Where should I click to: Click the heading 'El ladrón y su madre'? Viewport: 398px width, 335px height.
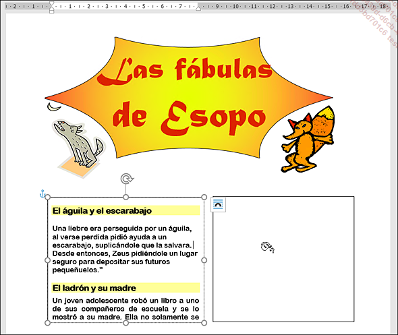click(x=94, y=288)
